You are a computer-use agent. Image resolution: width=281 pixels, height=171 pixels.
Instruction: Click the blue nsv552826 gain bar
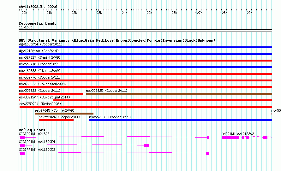tap(181, 120)
